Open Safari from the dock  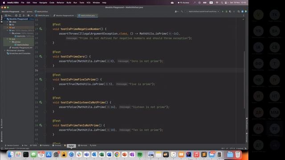(x=71, y=155)
